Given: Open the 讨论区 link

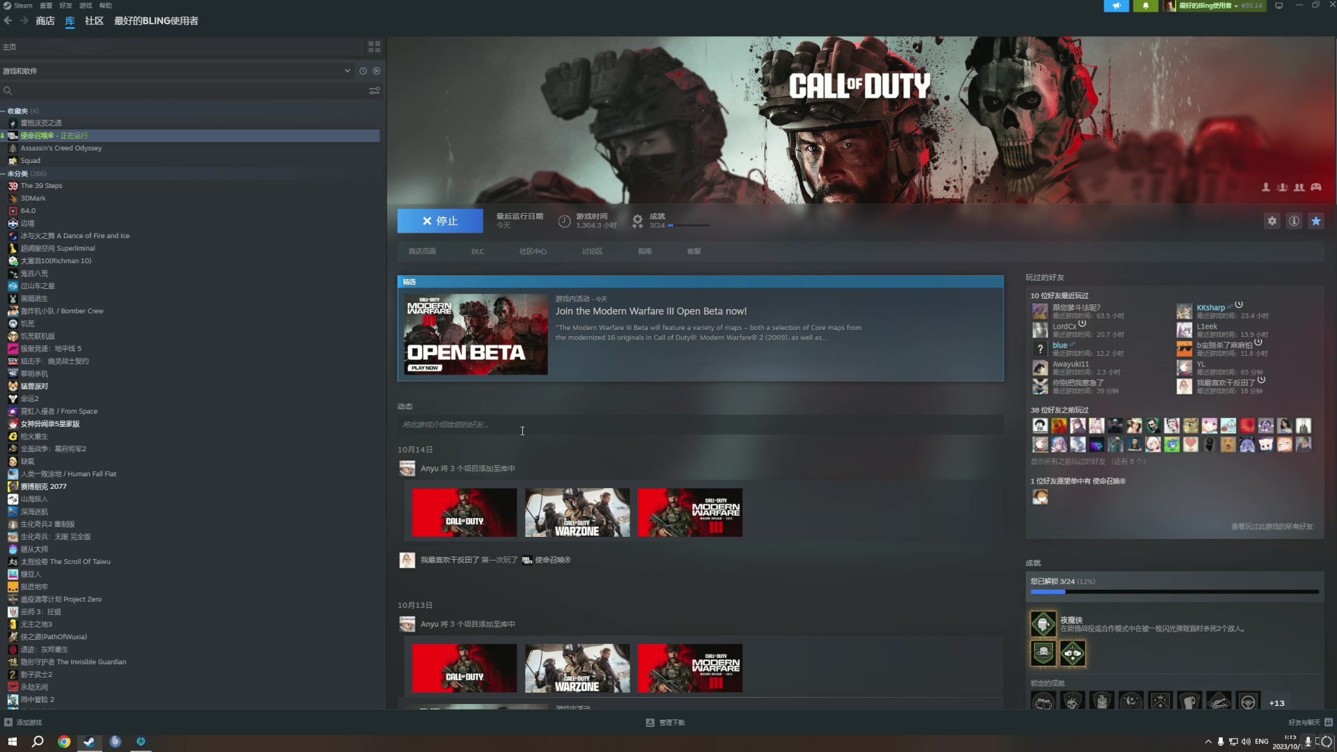Looking at the screenshot, I should tap(592, 251).
